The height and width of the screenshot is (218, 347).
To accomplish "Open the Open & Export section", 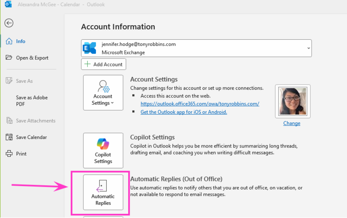I will 32,58.
